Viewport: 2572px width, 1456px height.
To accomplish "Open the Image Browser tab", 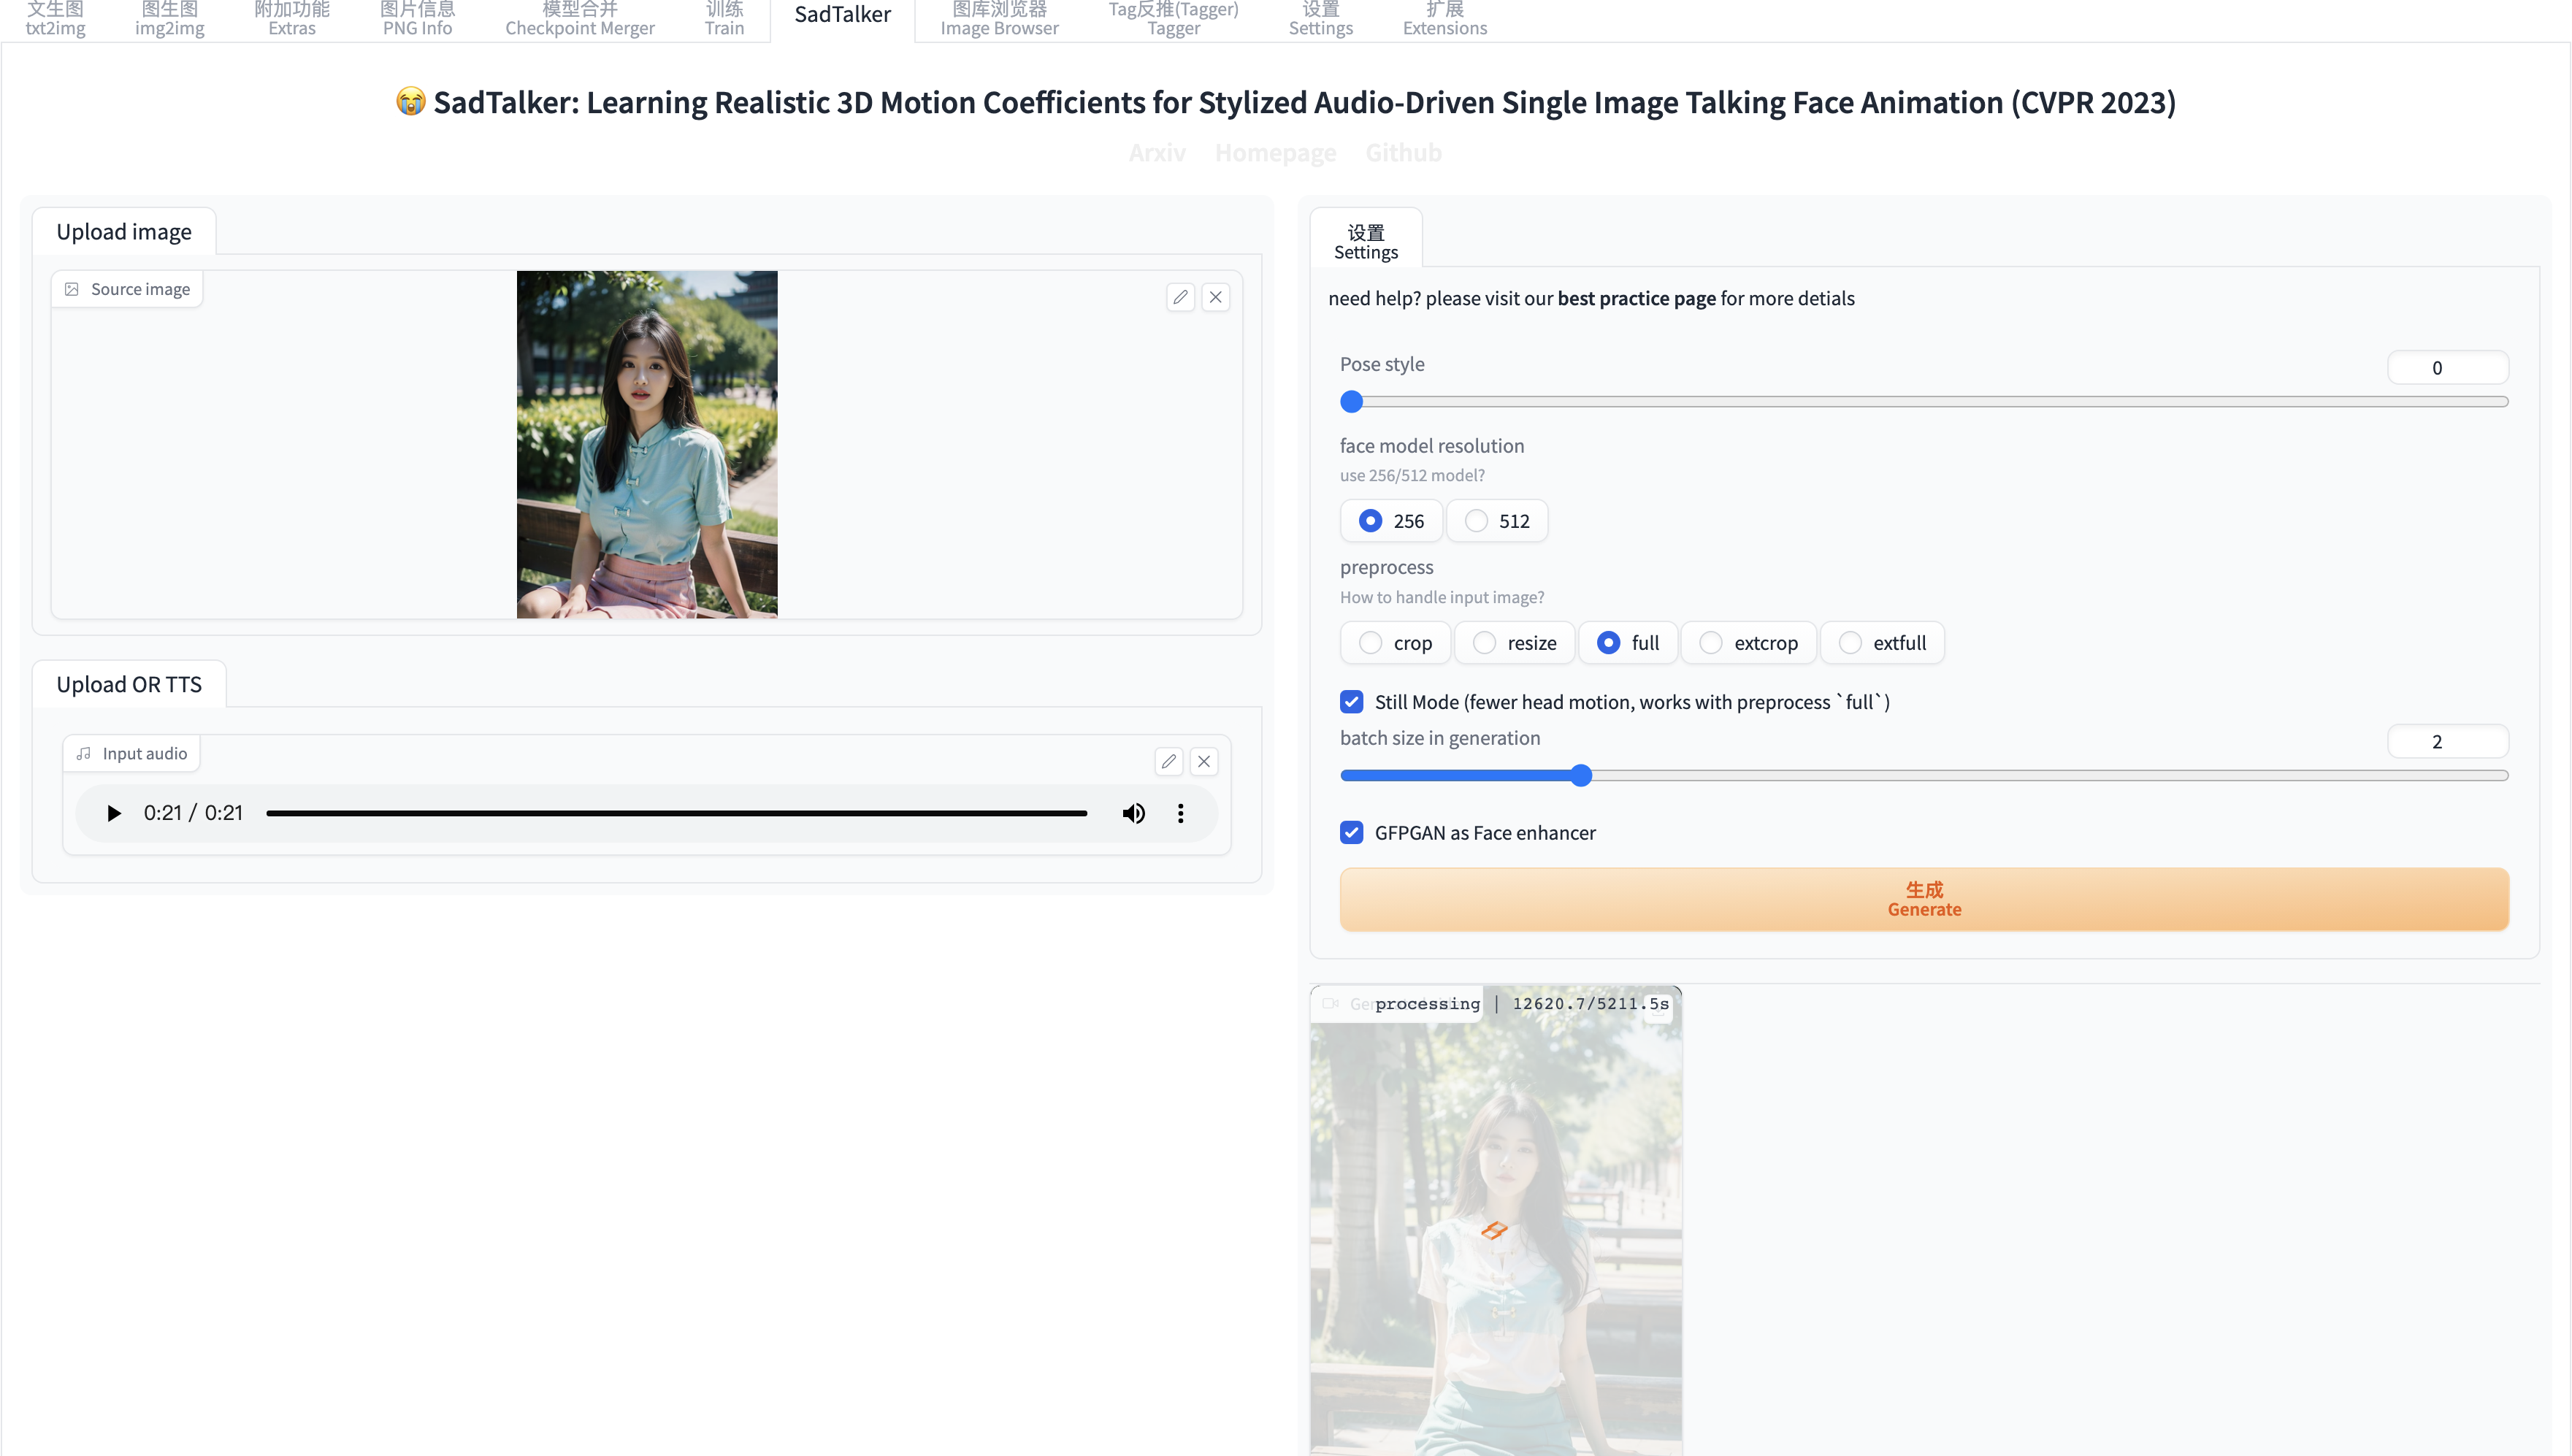I will point(998,19).
